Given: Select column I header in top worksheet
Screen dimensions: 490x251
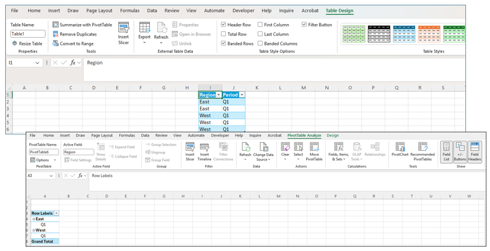Looking at the screenshot, I should [210, 88].
